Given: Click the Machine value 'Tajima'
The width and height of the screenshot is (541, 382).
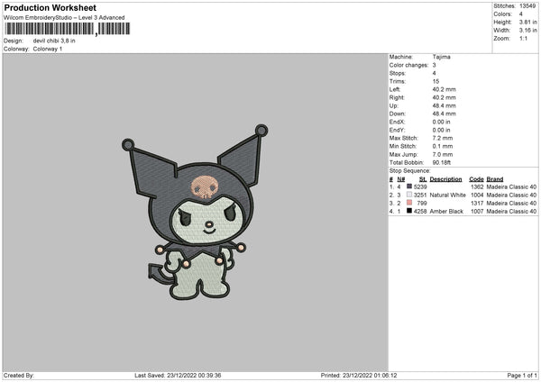Looking at the screenshot, I should point(441,57).
